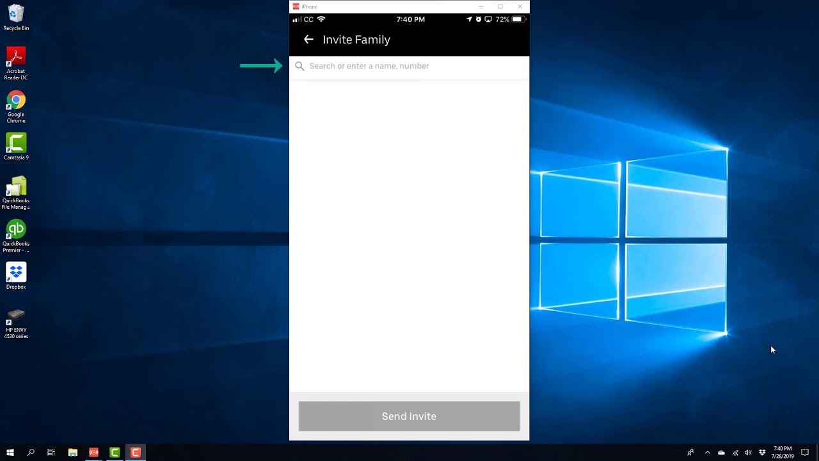Open Task View from the taskbar

[51, 453]
